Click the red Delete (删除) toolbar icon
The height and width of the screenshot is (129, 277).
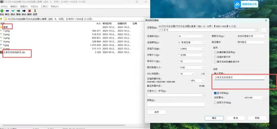29,11
